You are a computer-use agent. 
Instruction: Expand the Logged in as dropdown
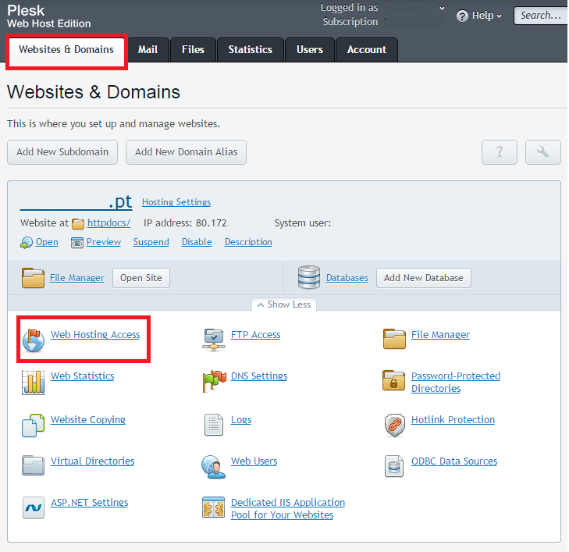442,9
